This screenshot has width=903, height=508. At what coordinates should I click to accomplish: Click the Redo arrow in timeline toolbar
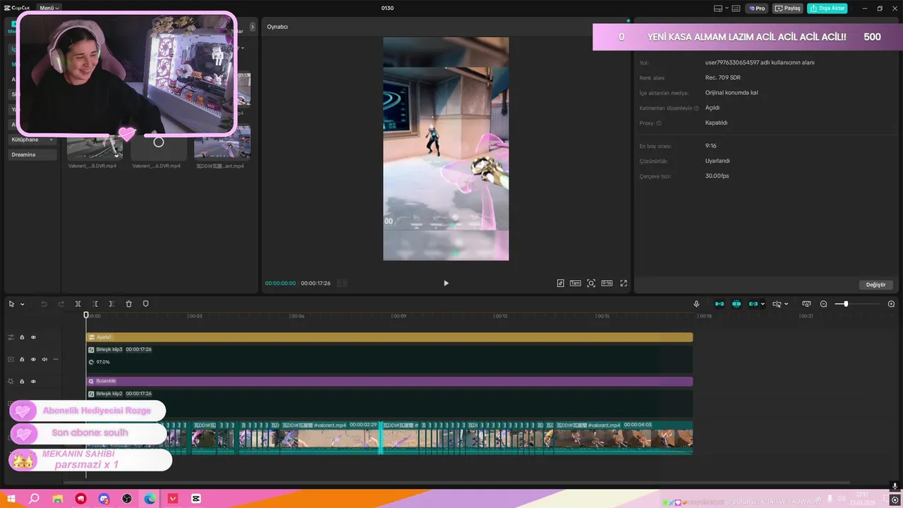coord(61,304)
